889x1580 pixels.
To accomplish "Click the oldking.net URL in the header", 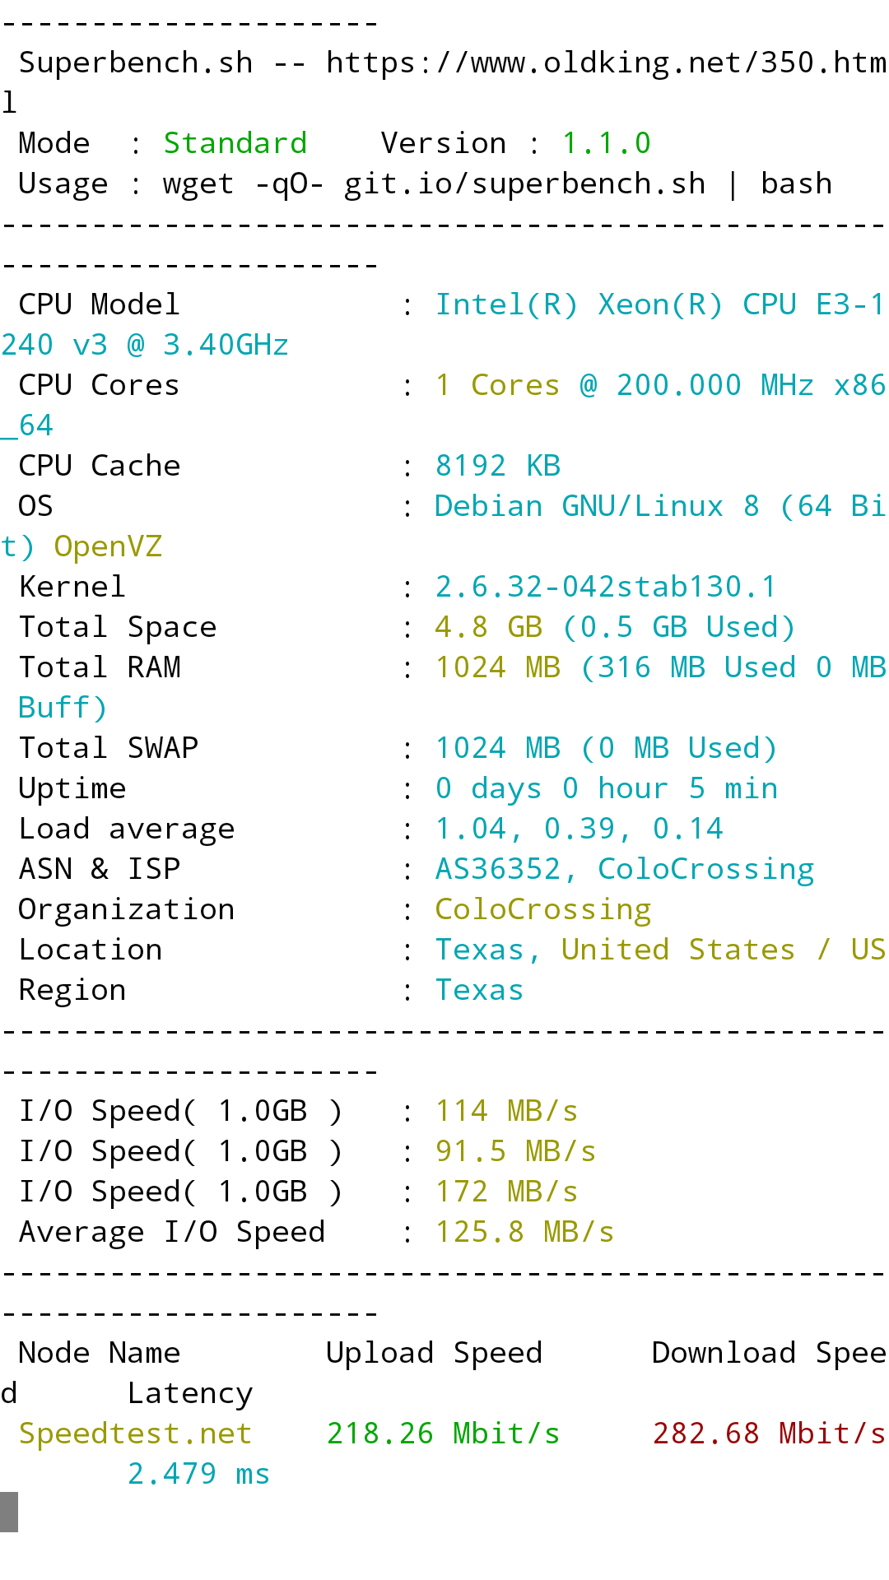I will [x=605, y=63].
